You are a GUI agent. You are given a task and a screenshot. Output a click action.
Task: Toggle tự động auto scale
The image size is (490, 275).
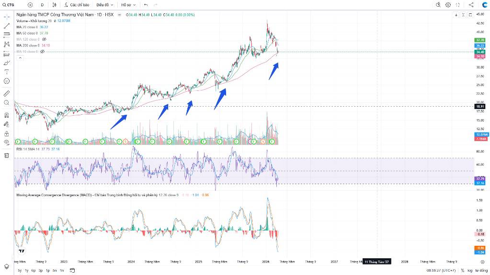click(481, 271)
